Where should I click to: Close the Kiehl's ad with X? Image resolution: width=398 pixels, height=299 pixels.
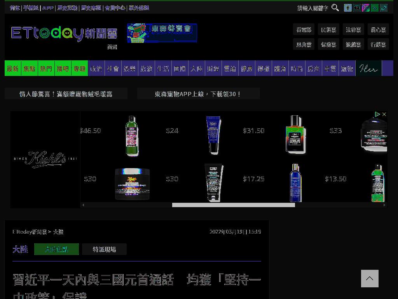tap(384, 114)
